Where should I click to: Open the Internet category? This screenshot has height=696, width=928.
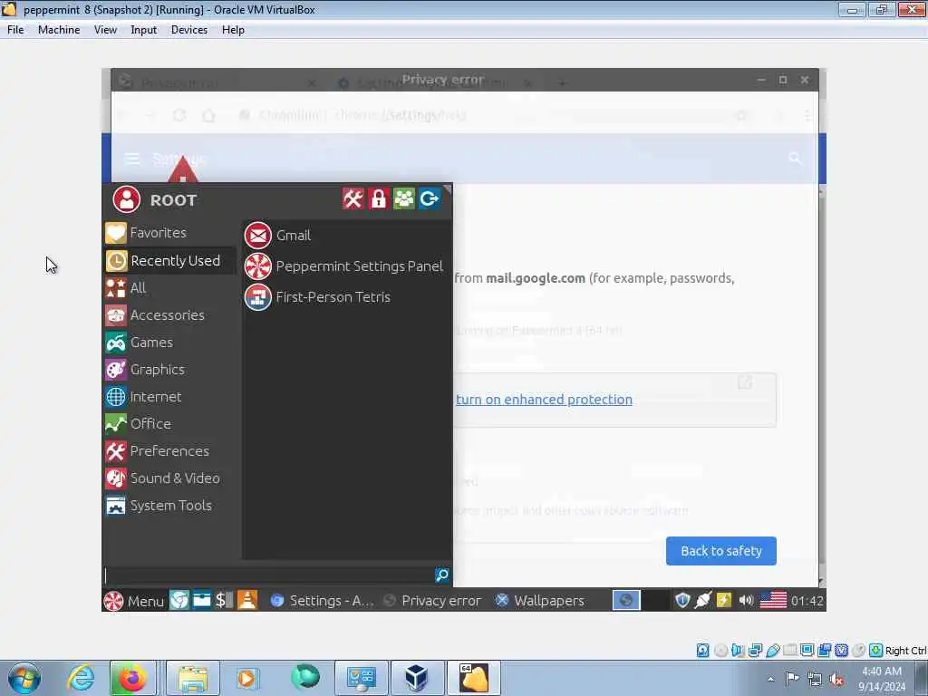pos(169,397)
